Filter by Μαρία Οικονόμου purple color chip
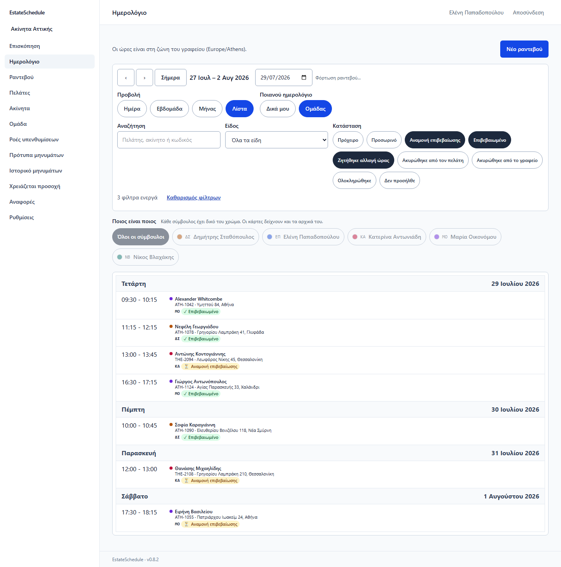Image resolution: width=561 pixels, height=567 pixels. [465, 237]
